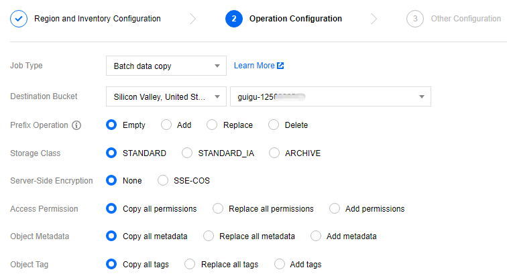Image resolution: width=507 pixels, height=280 pixels.
Task: Click the Prefix Operation info icon
Action: point(76,125)
